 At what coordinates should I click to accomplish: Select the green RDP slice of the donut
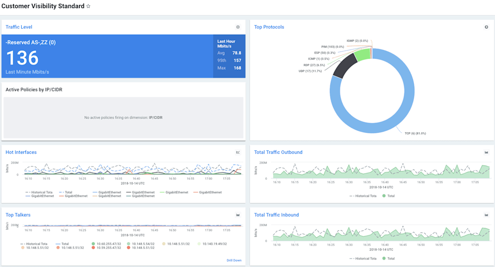pyautogui.click(x=363, y=55)
